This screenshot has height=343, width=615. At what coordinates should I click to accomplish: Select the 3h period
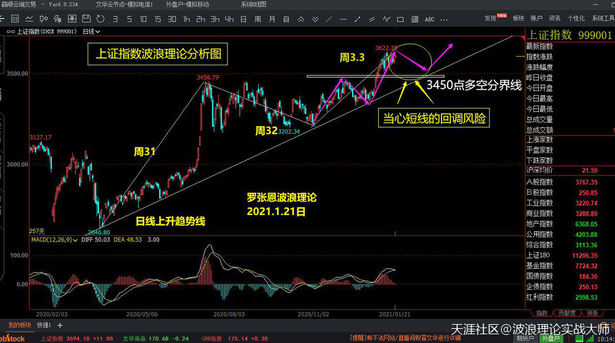215,19
